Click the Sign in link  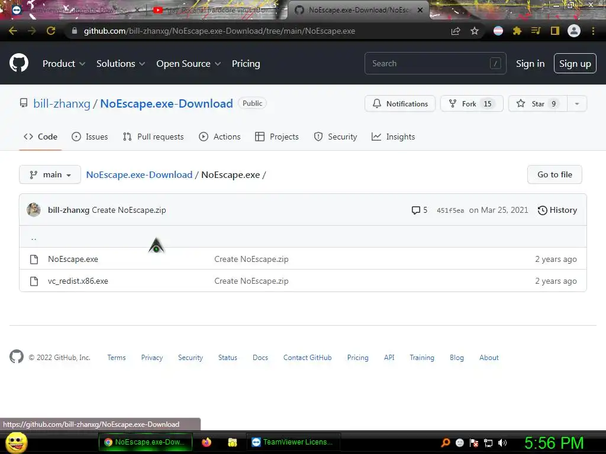point(530,64)
